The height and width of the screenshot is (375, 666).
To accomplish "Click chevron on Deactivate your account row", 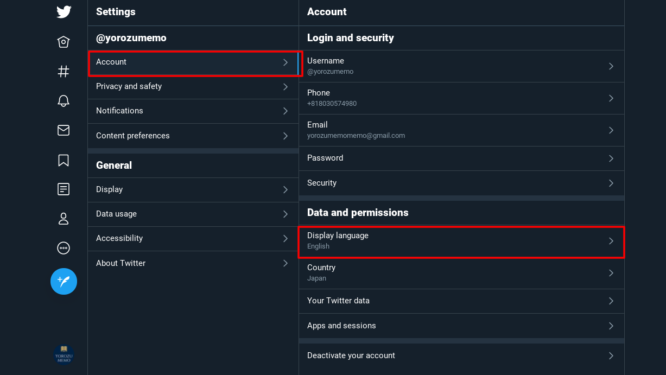I will [x=611, y=356].
